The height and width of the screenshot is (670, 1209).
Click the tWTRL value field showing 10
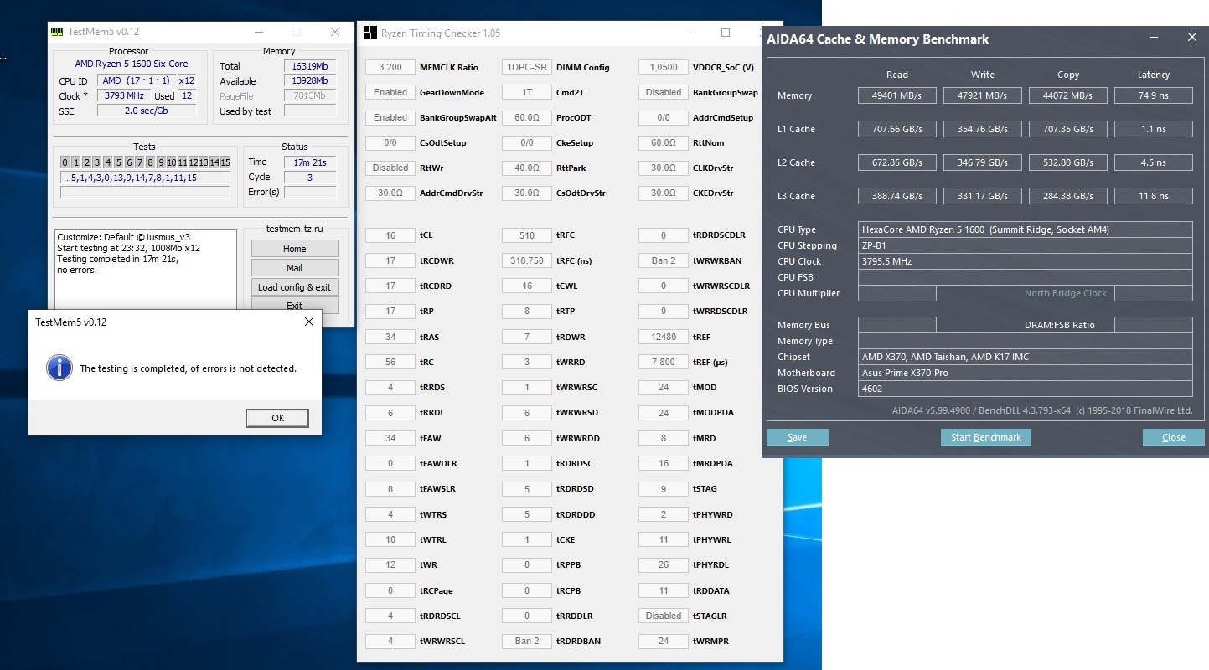coord(390,539)
